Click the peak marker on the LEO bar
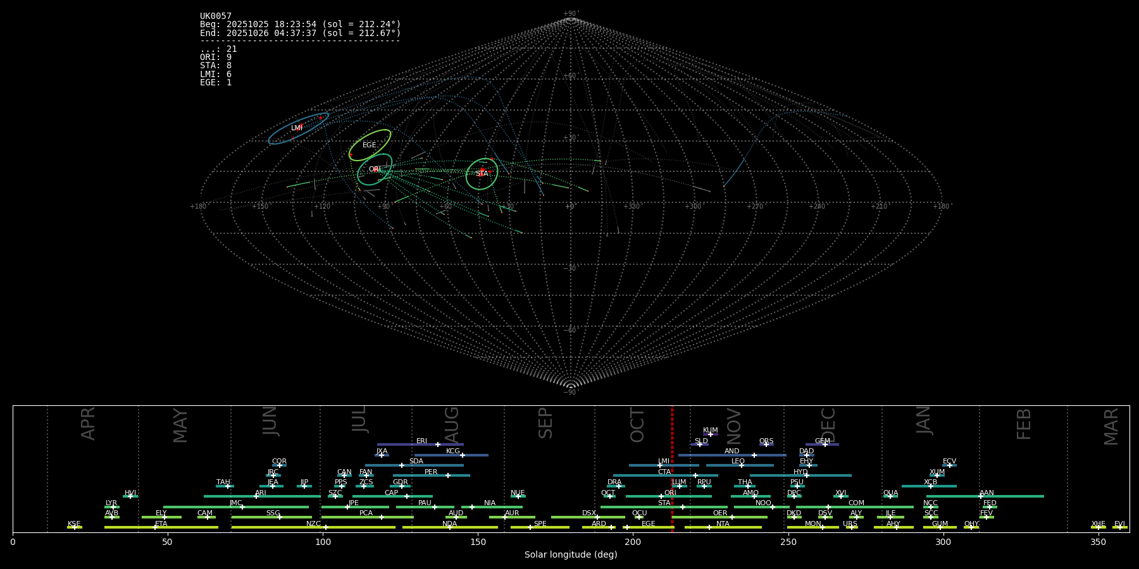The height and width of the screenshot is (569, 1139). pyautogui.click(x=742, y=465)
